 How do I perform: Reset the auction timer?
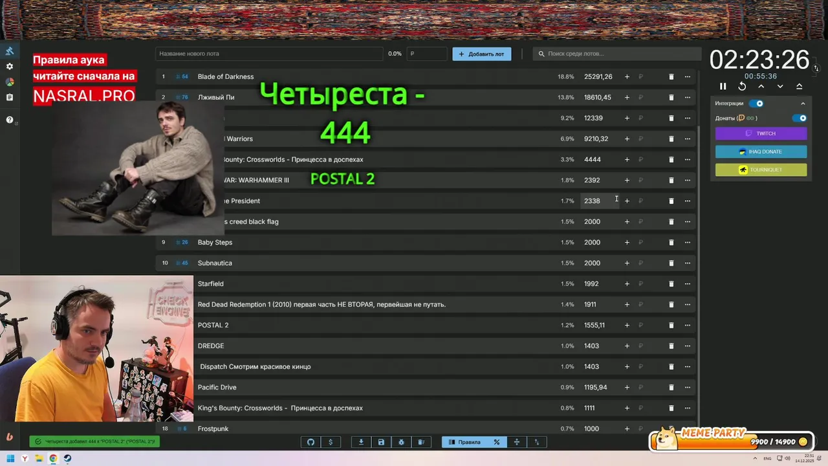point(742,86)
